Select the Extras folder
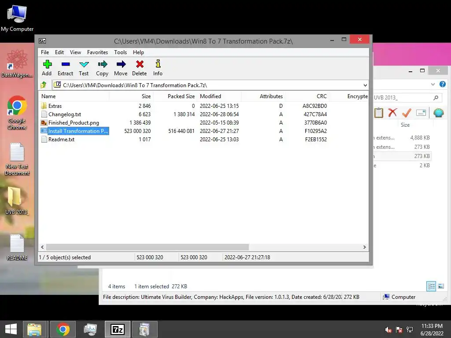 [55, 106]
